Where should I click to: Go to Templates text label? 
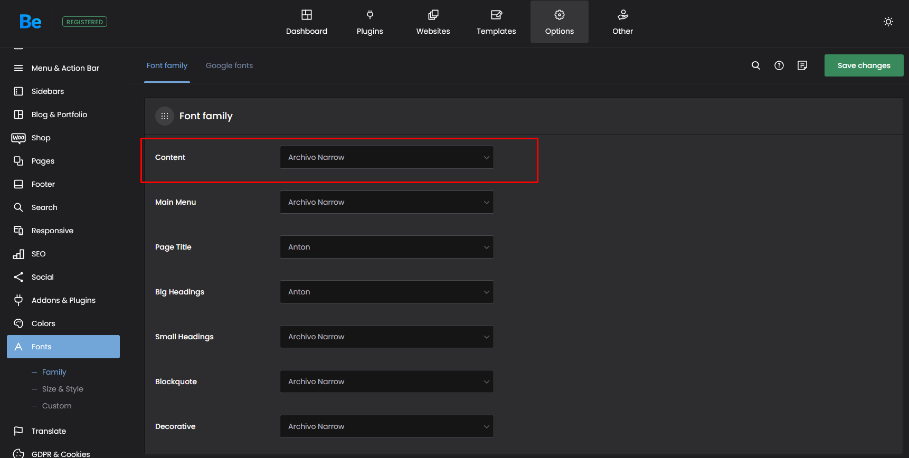[x=496, y=31]
